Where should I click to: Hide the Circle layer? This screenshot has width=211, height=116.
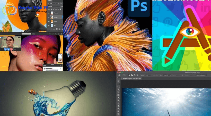coord(49,21)
